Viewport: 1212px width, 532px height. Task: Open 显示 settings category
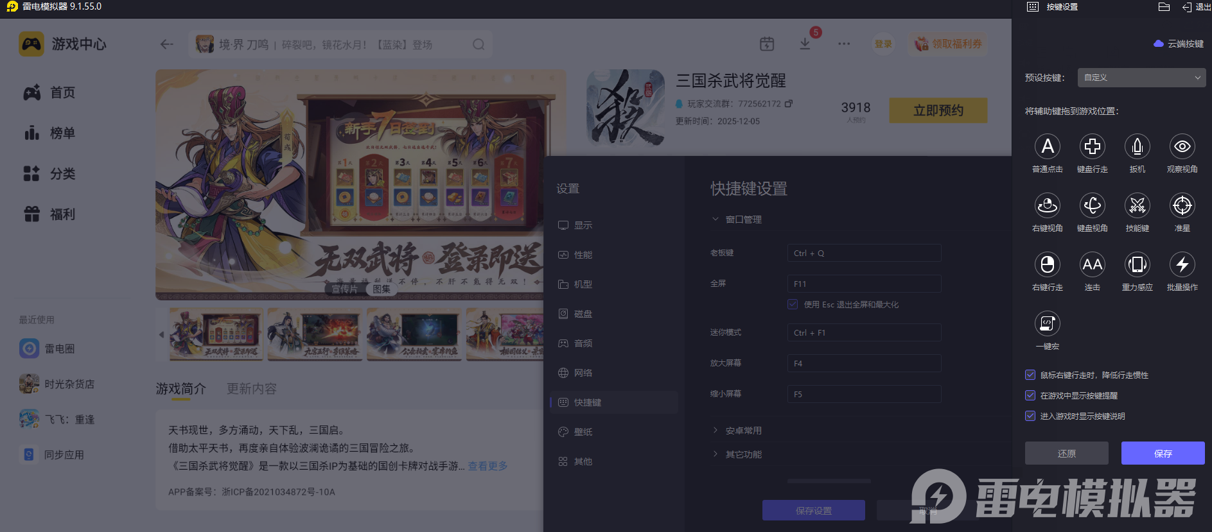(x=614, y=225)
